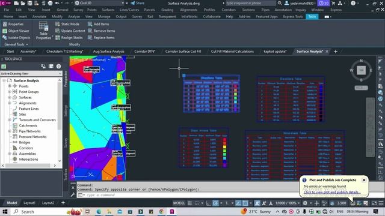
Task: Expand the Surfaces tree node
Action: (10, 97)
